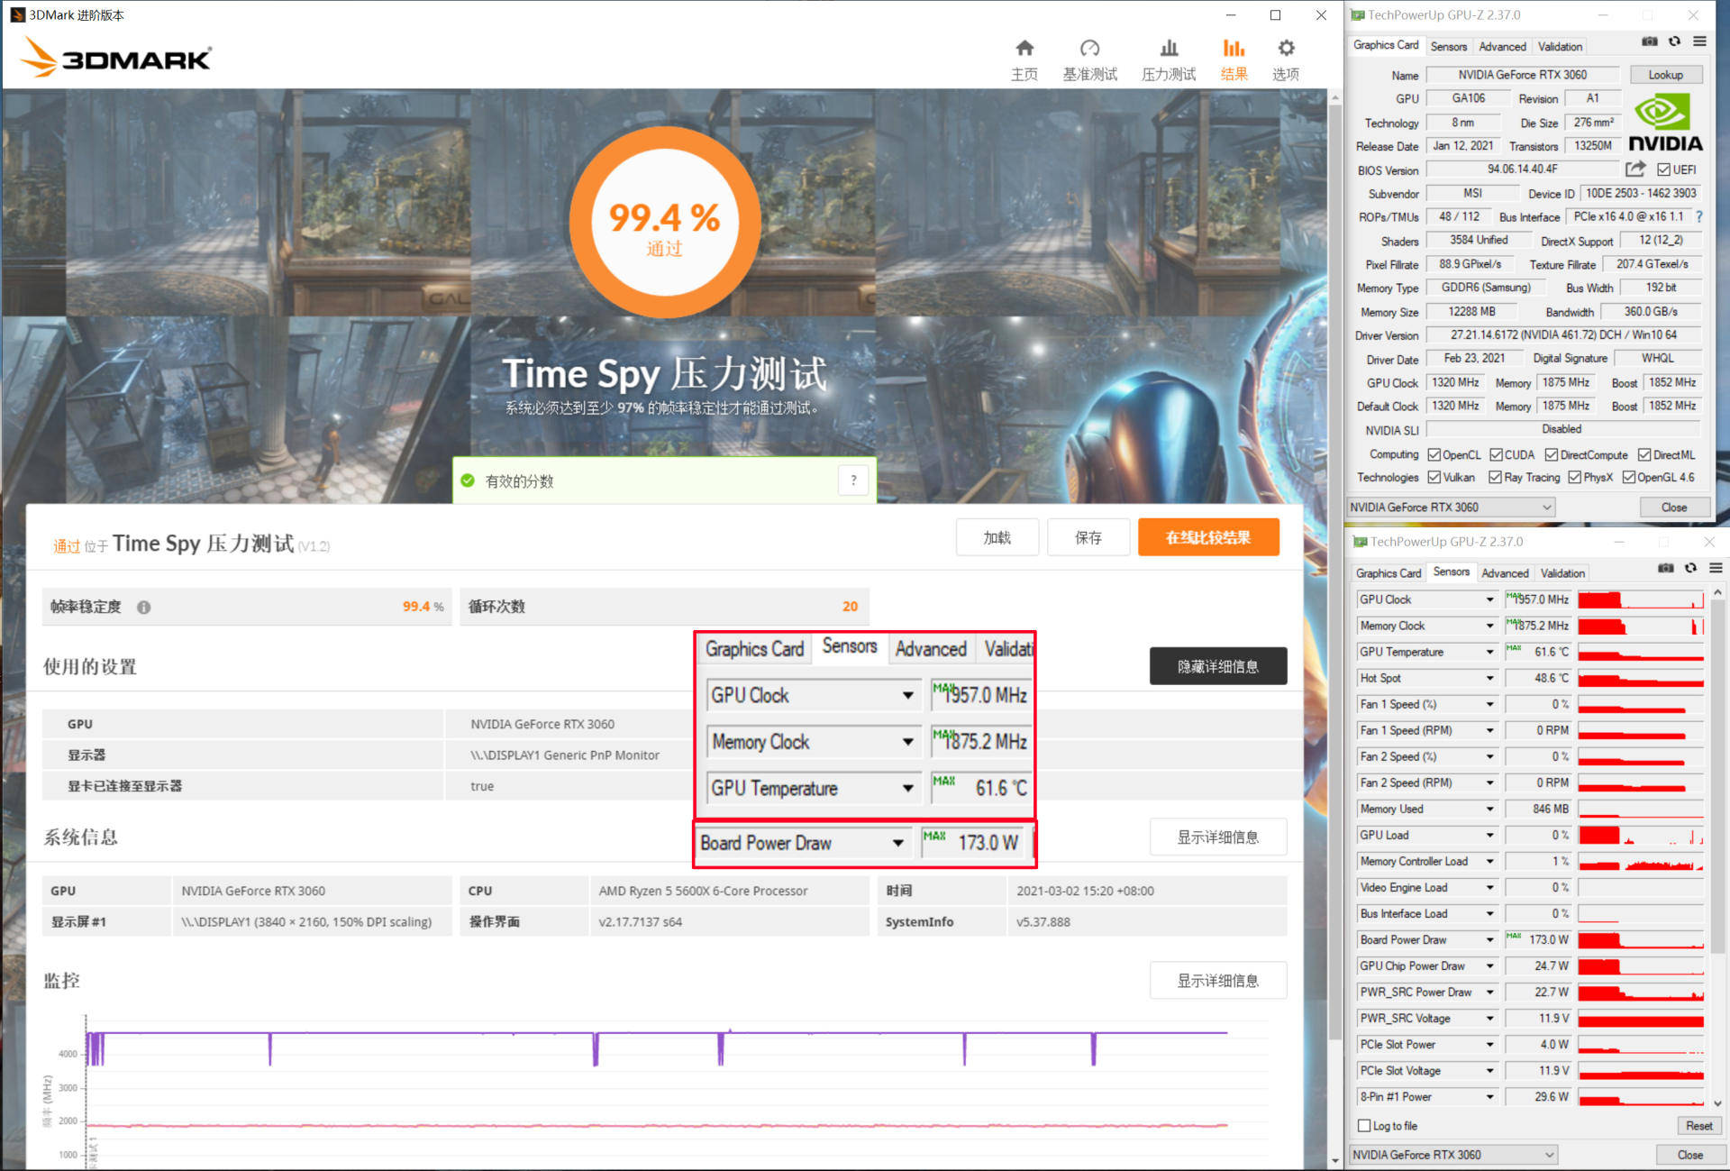This screenshot has width=1730, height=1171.
Task: Click screenshot camera icon in GPU-Z Sensors window
Action: [x=1665, y=568]
